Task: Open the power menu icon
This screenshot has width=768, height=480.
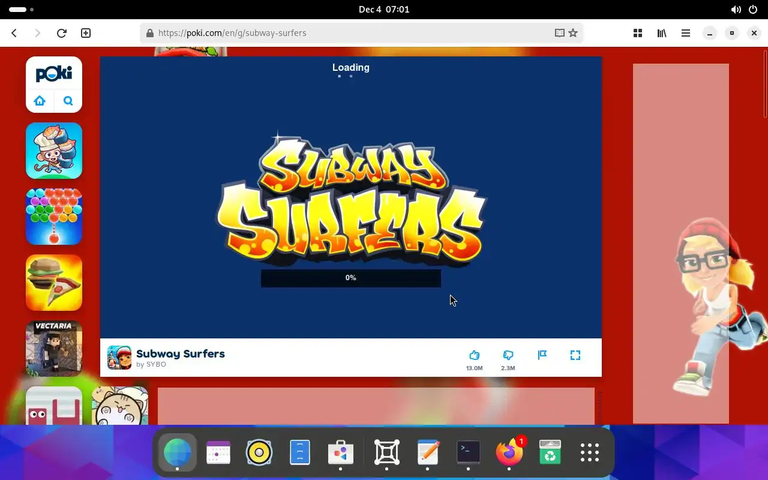Action: point(753,10)
